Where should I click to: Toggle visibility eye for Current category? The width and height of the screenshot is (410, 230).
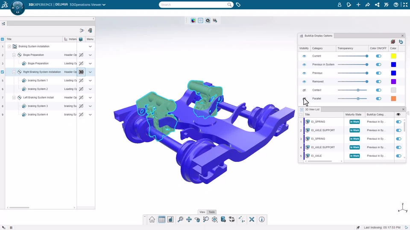(x=304, y=56)
